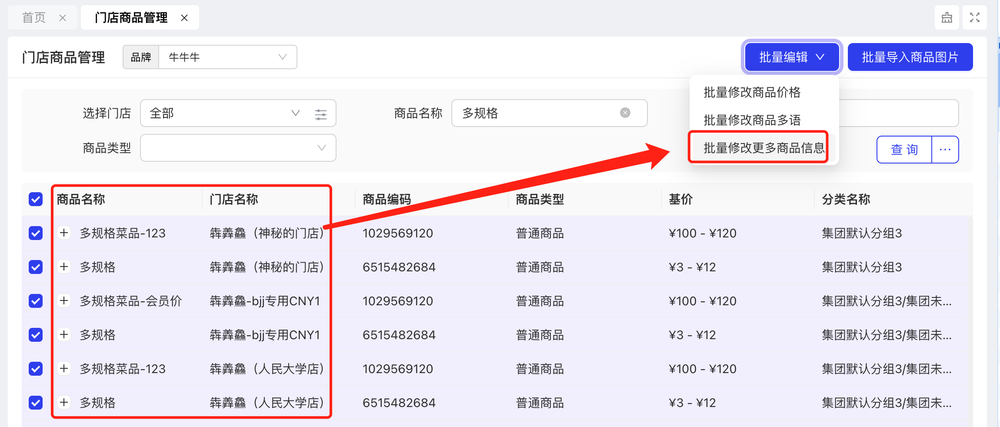Close the 门店商品管理 tab
This screenshot has width=1000, height=427.
[x=184, y=18]
